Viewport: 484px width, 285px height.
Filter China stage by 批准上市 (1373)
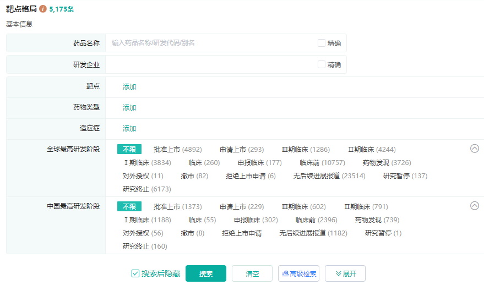pyautogui.click(x=177, y=207)
